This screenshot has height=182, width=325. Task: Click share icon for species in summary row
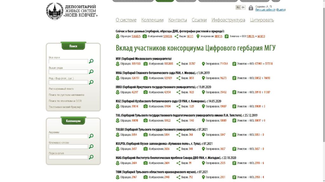tap(176, 36)
